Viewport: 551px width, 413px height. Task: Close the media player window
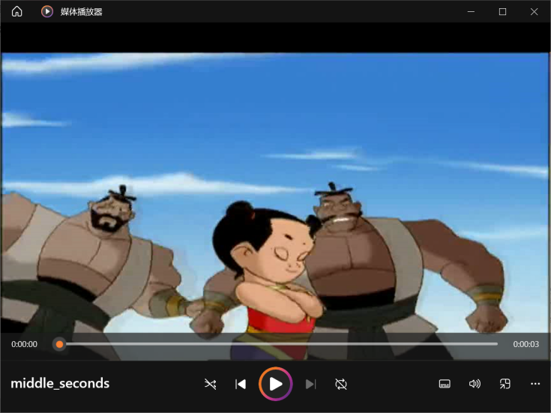(534, 11)
